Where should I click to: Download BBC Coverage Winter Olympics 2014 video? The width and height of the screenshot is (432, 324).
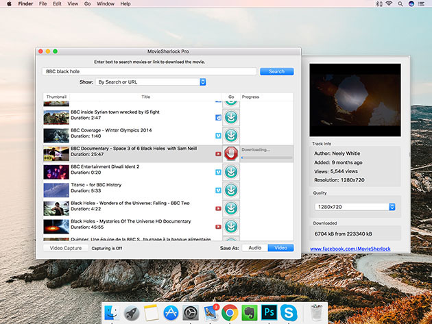[231, 136]
